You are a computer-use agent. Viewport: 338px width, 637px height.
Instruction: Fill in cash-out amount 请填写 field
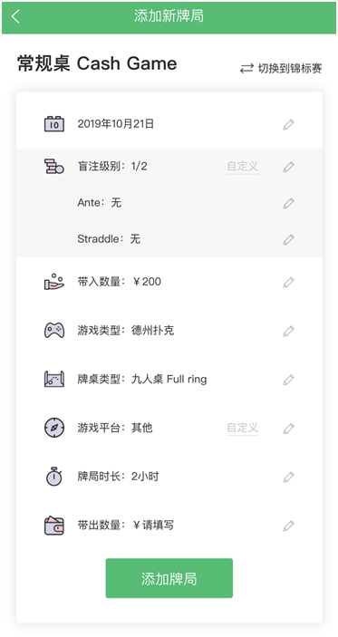(158, 526)
